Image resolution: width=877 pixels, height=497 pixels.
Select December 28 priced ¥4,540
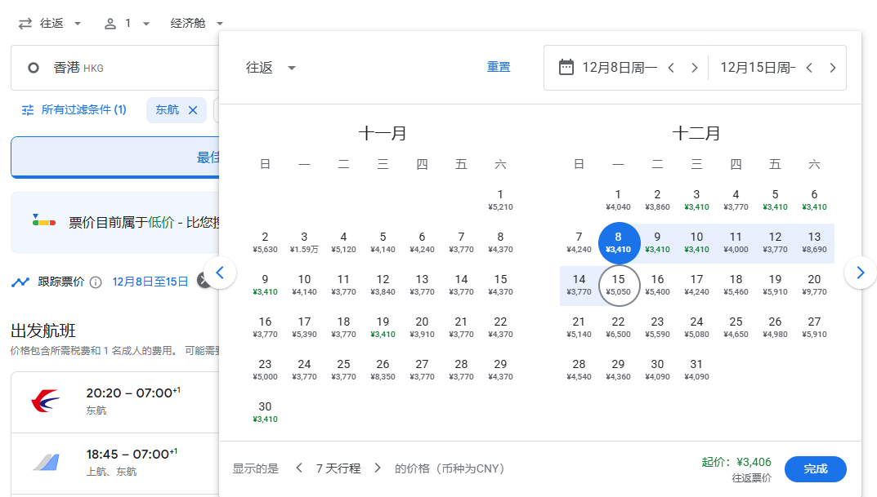pos(579,370)
